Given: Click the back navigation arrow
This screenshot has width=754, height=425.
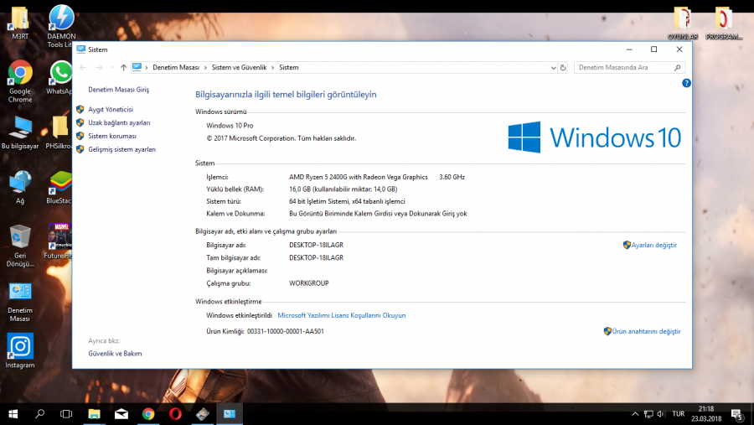Looking at the screenshot, I should pos(83,67).
